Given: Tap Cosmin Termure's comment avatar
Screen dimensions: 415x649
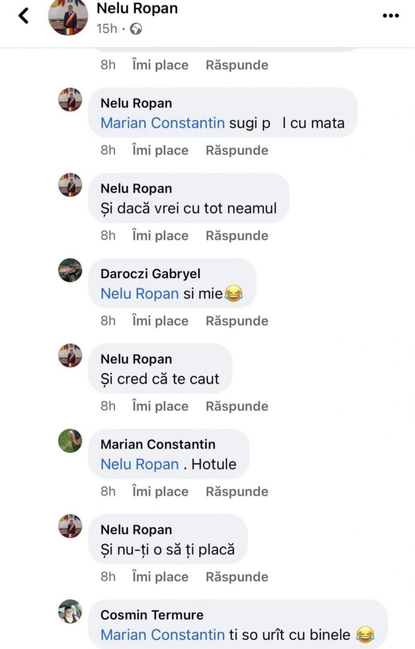Looking at the screenshot, I should 70,612.
